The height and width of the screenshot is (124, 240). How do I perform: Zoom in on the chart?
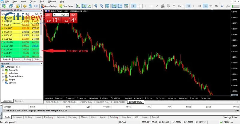tap(96, 6)
